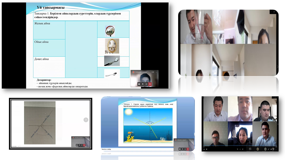Viewport: 285px width, 160px height.
Task: Click next arrow beside the ray drawing photo
Action: click(86, 120)
